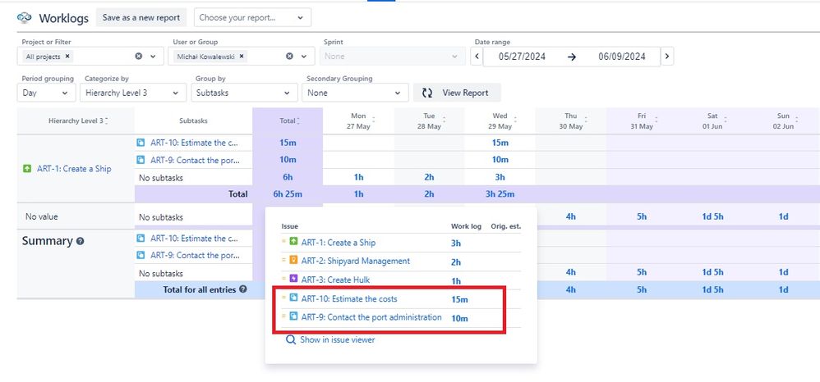This screenshot has width=820, height=382.
Task: Click the ART-9 subtask icon in popup
Action: pos(293,316)
